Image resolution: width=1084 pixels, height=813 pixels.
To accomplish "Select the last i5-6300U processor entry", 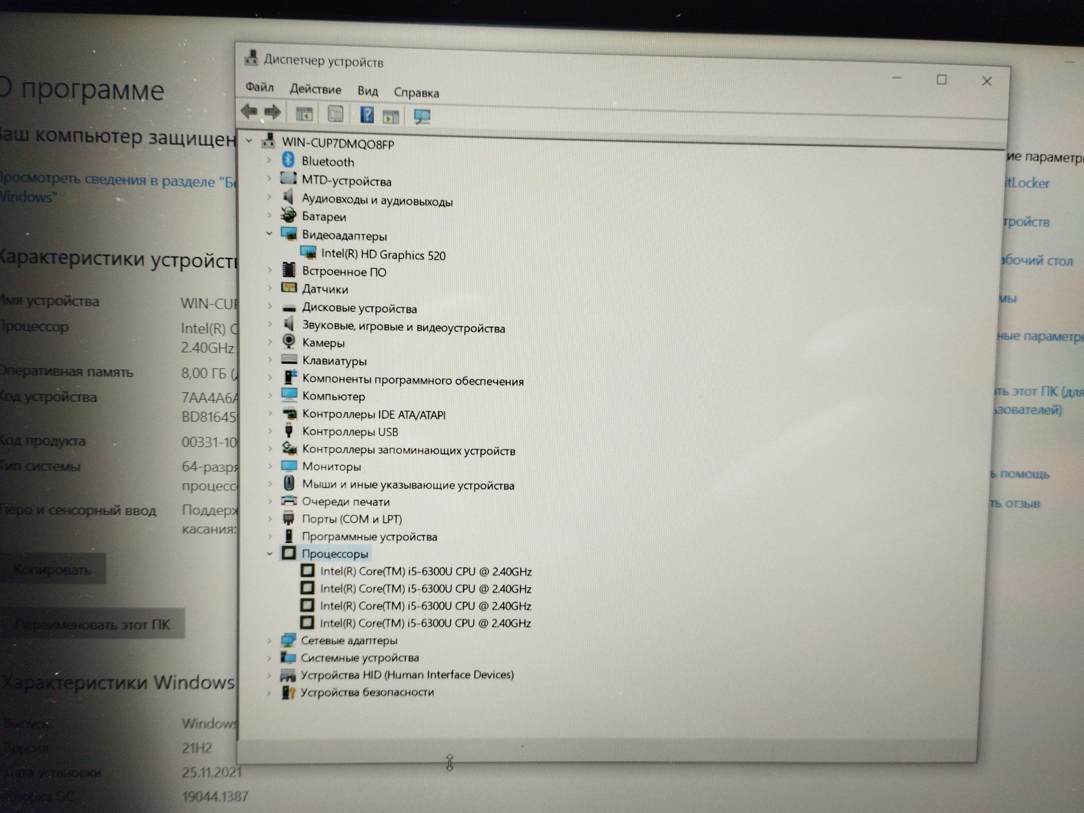I will (x=425, y=623).
